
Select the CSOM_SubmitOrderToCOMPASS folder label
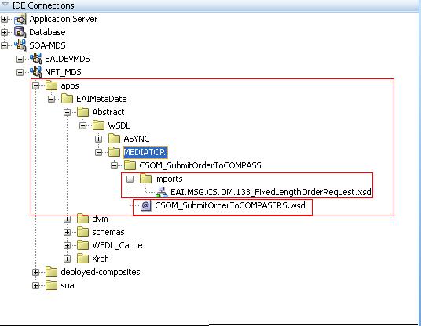coord(200,165)
